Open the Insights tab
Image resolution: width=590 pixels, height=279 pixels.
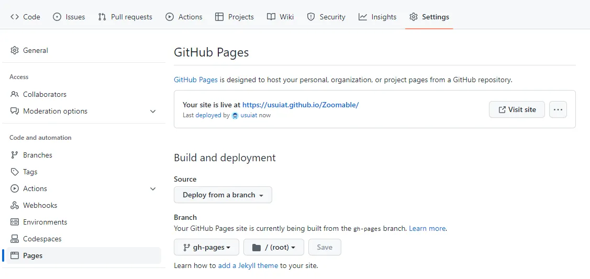pyautogui.click(x=377, y=17)
